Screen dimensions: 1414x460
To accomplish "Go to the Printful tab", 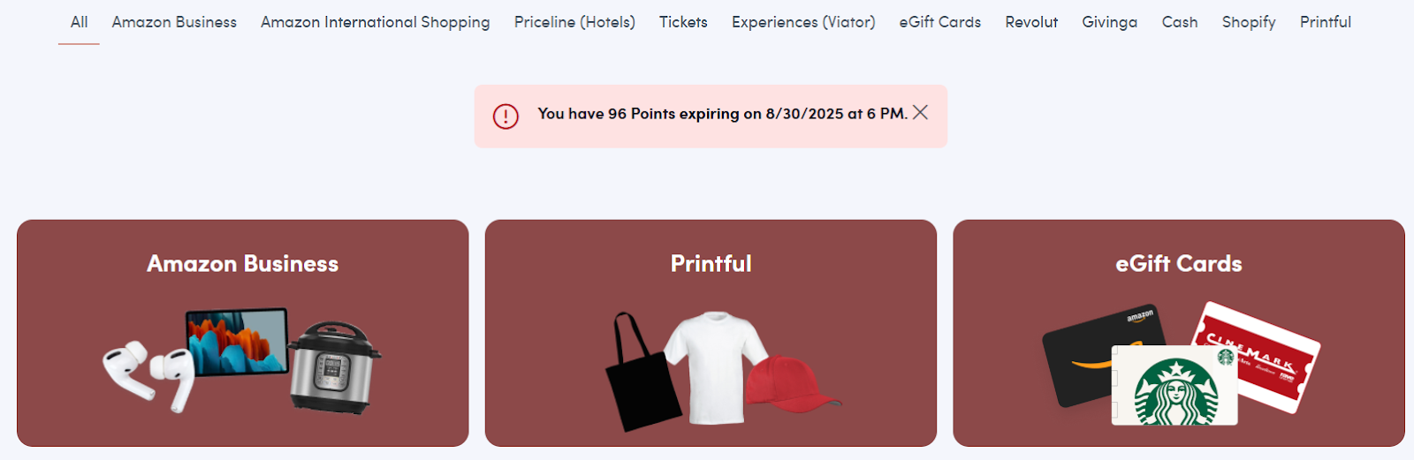I will pos(1325,22).
